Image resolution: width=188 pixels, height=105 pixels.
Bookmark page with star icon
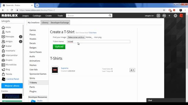point(164,10)
